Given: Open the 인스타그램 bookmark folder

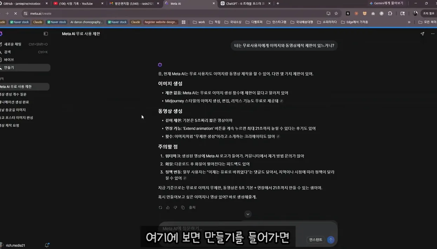Looking at the screenshot, I should [x=277, y=22].
